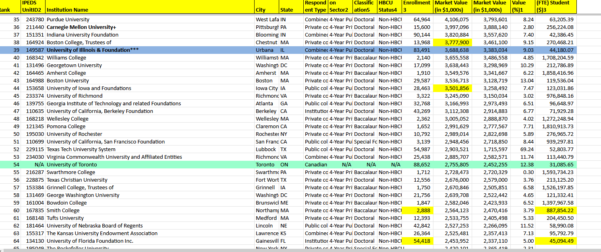
Task: Select University of Illinois & Foundation*** cell
Action: [x=150, y=50]
